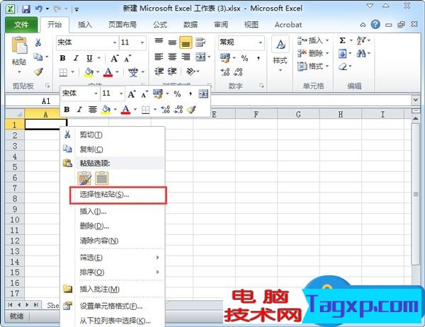Click the Undo arrow in quick access toolbar
Image resolution: width=425 pixels, height=327 pixels.
[39, 9]
